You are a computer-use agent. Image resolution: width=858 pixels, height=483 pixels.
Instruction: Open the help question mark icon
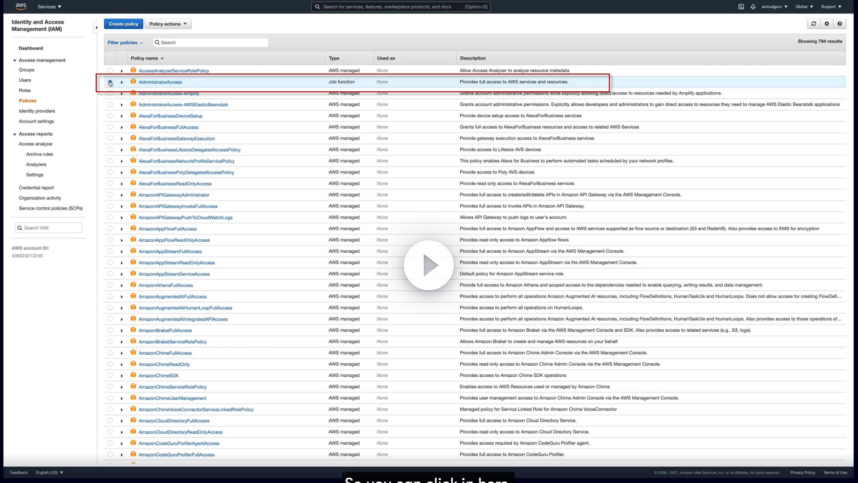coord(840,24)
